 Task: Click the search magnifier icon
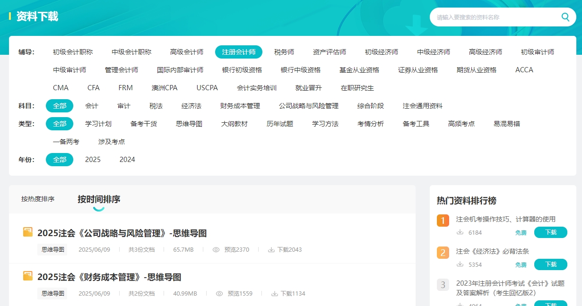pyautogui.click(x=565, y=17)
